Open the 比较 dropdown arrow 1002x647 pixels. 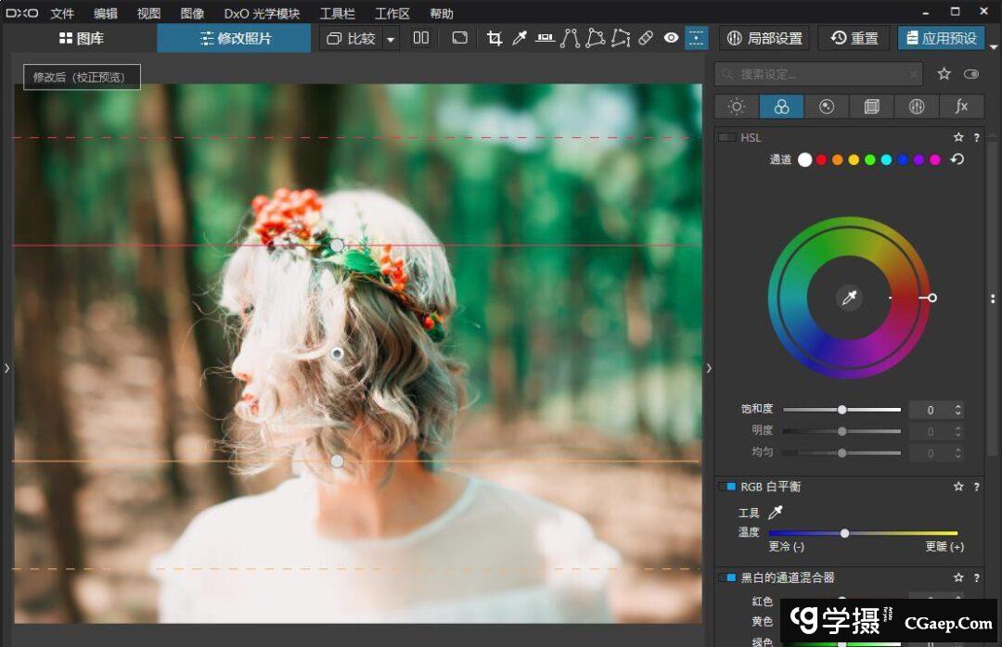(x=391, y=39)
